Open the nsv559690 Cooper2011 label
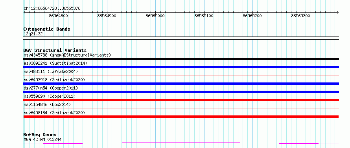Screen dimensions: 350x148 pyautogui.click(x=50, y=96)
